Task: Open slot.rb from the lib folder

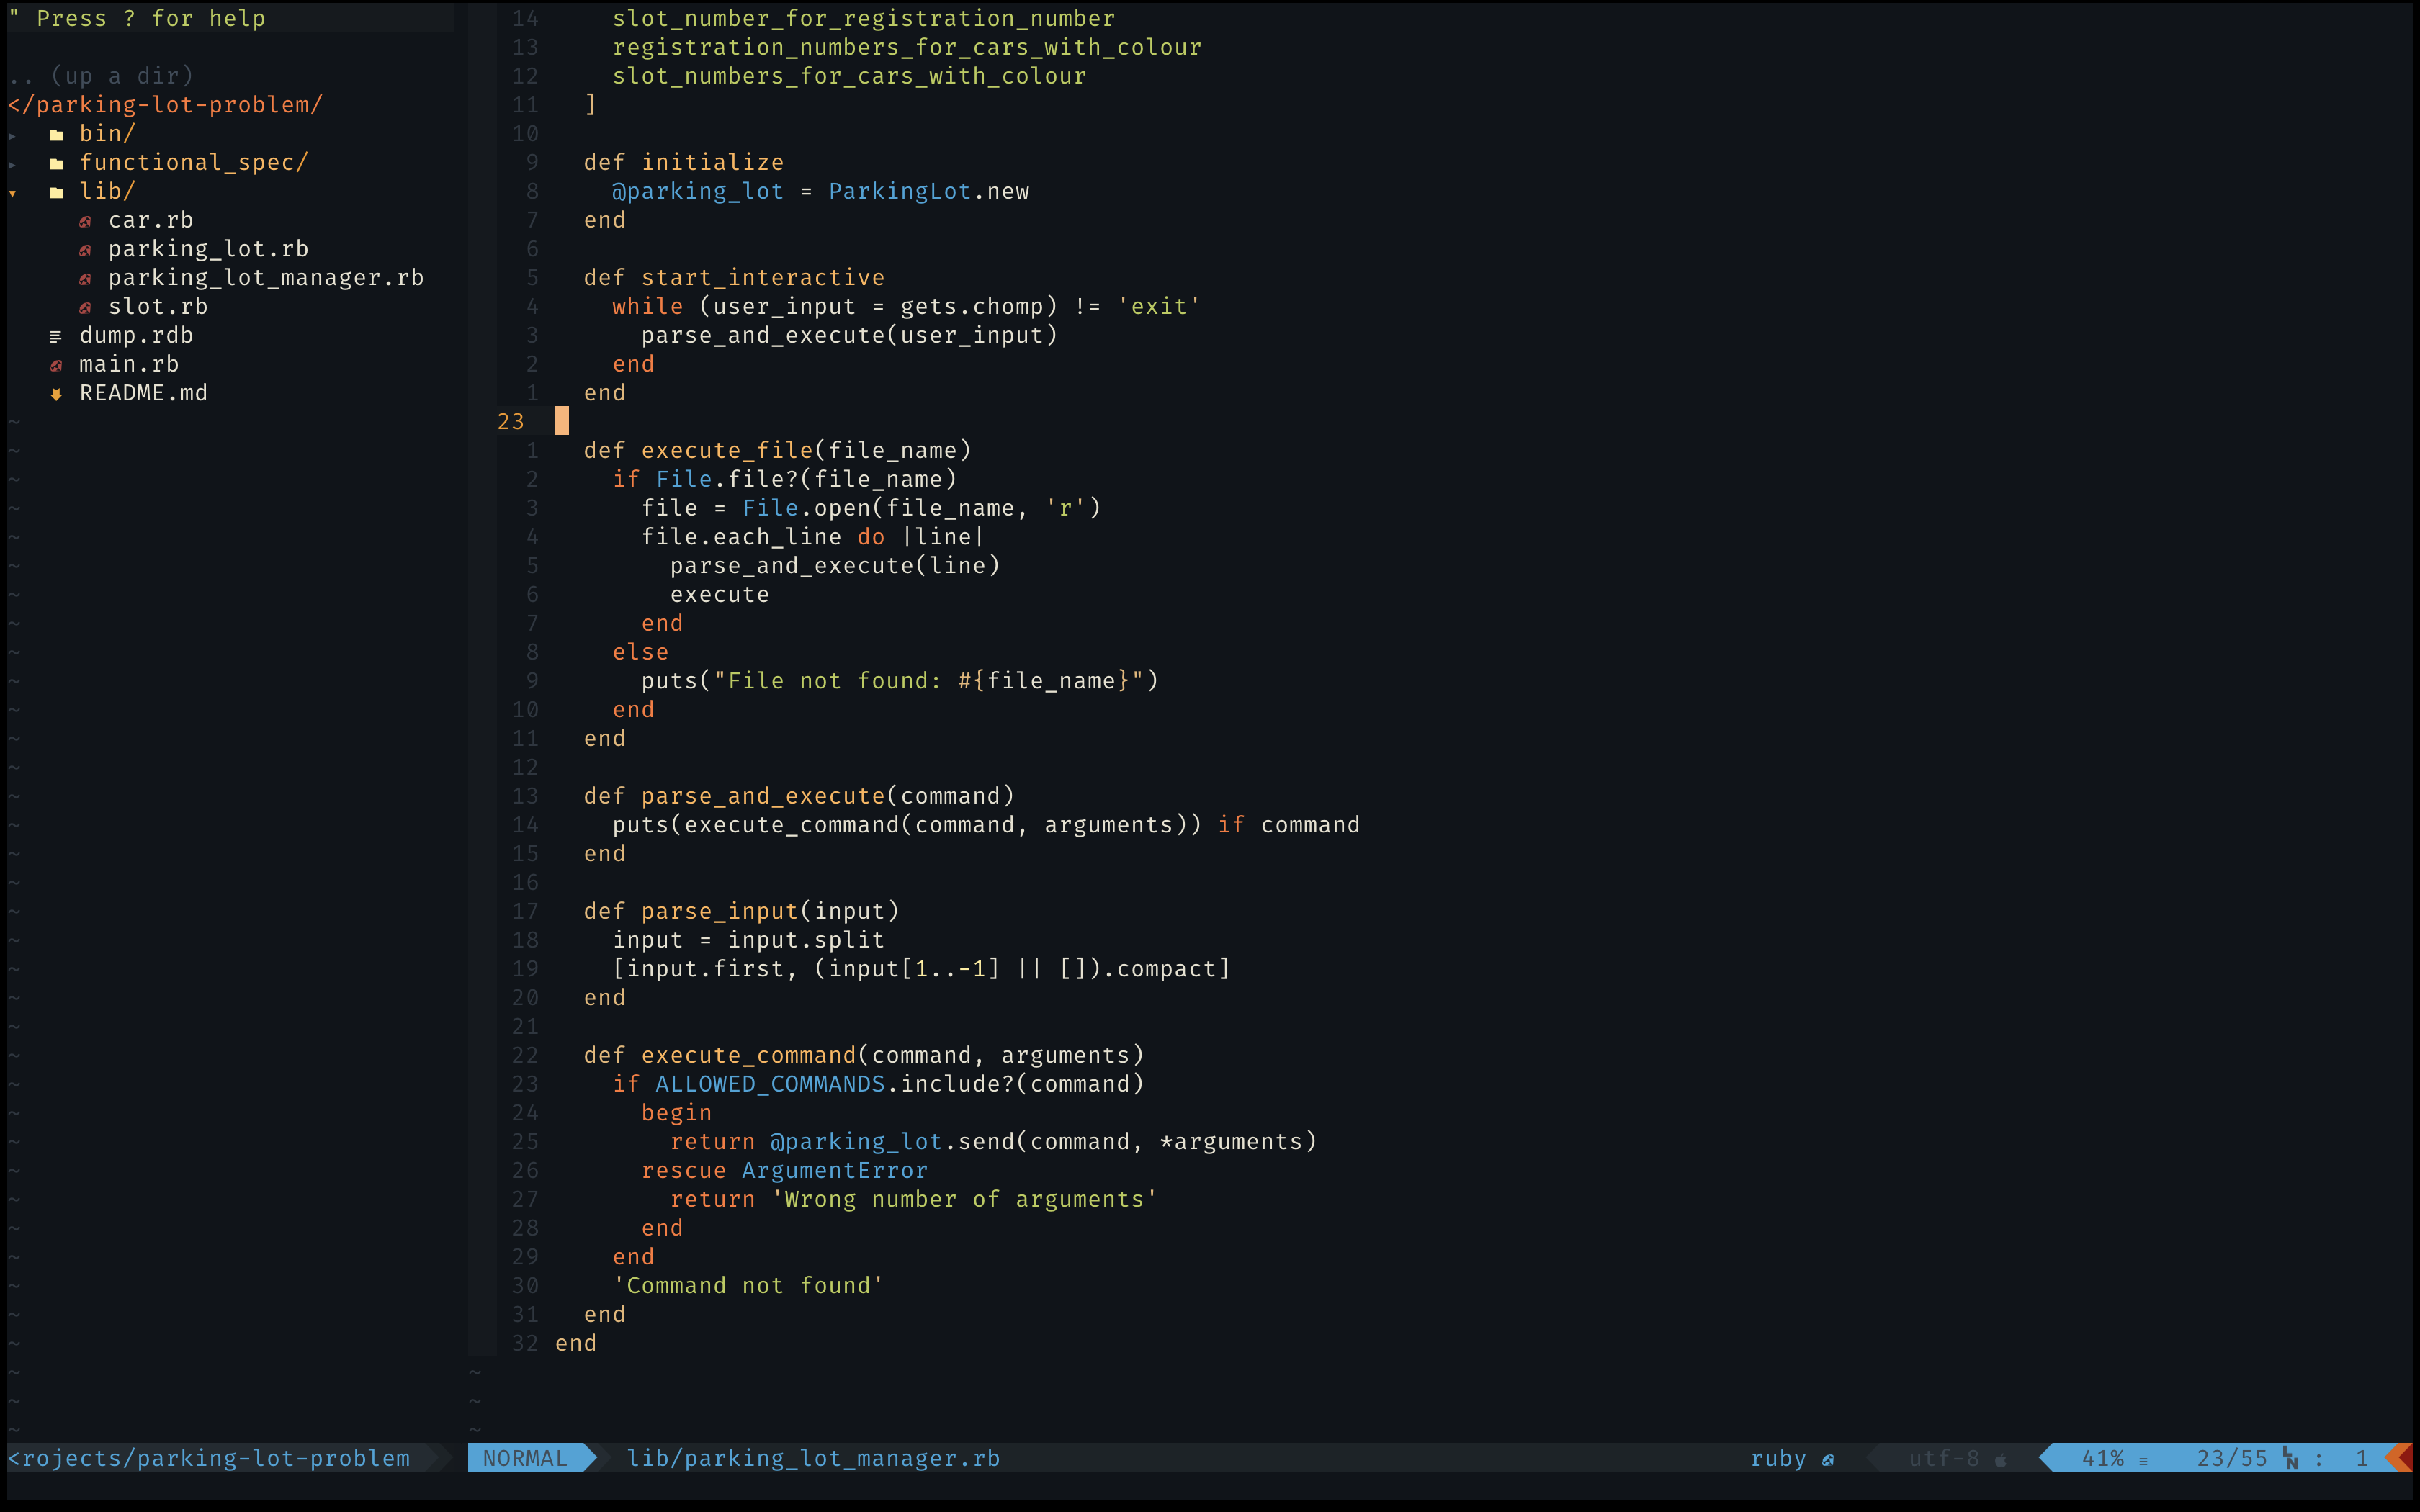Action: (158, 307)
